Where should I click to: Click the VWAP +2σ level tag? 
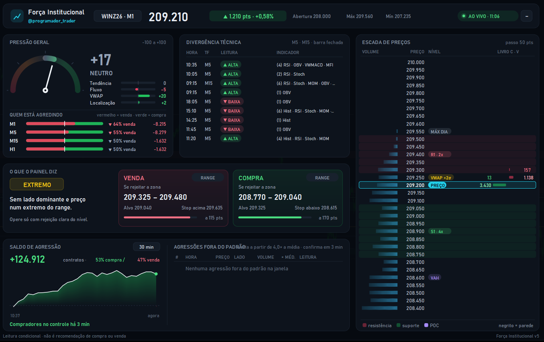[x=441, y=177]
